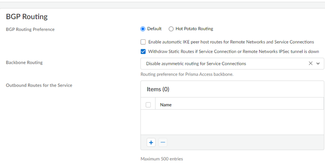Image resolution: width=325 pixels, height=167 pixels.
Task: Click the Items (0) table title
Action: [x=158, y=89]
